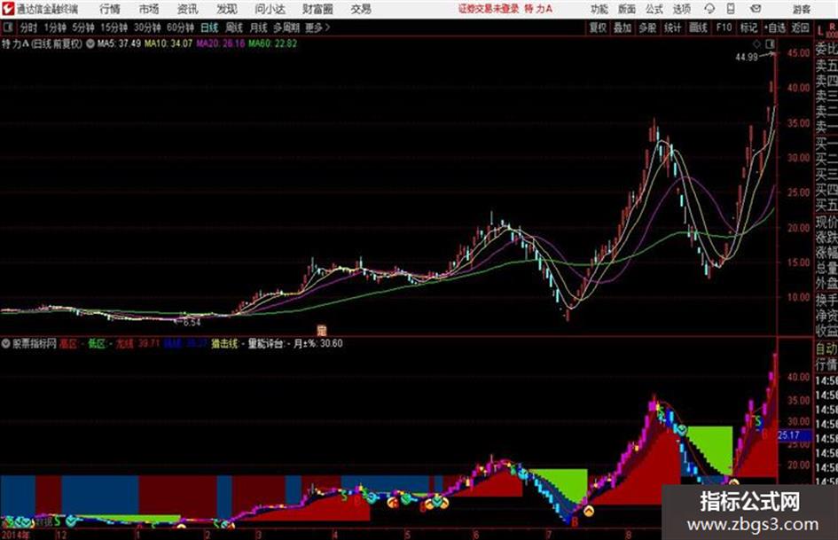Switch to the 15分钟 period tab

coord(114,27)
